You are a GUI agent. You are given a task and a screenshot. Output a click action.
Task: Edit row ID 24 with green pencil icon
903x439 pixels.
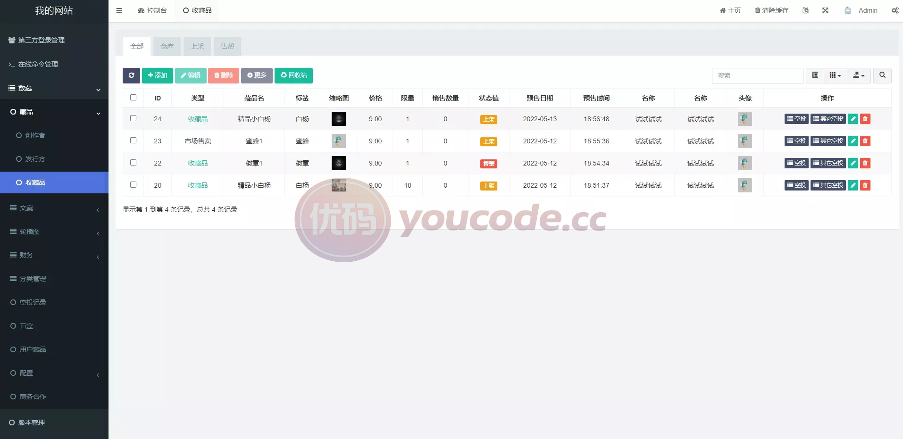pos(853,119)
